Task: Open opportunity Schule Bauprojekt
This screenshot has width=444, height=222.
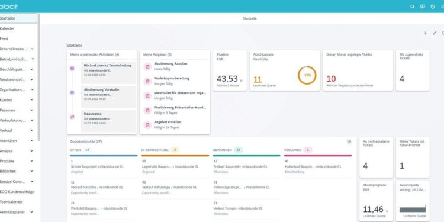Action: [x=104, y=166]
